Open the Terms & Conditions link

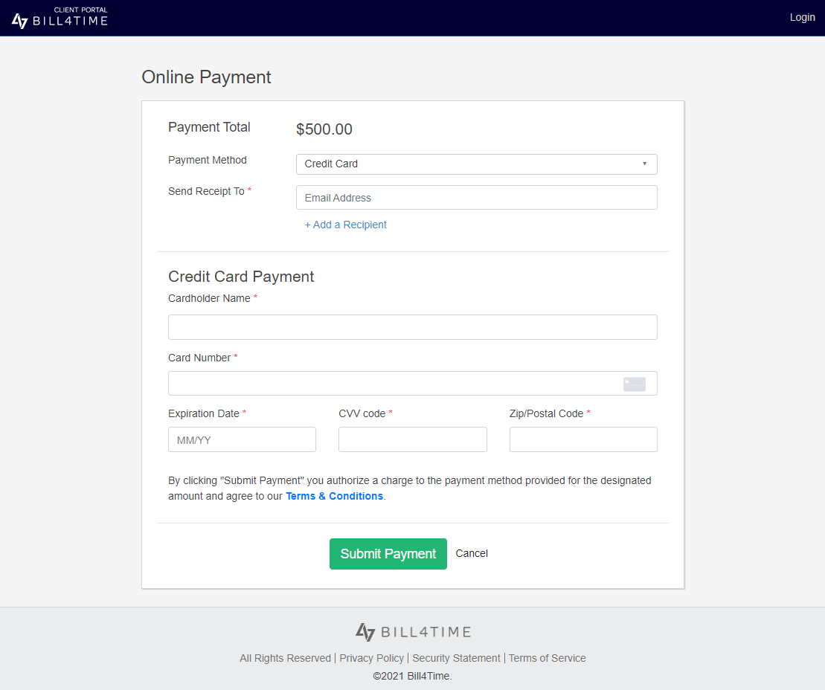(334, 496)
